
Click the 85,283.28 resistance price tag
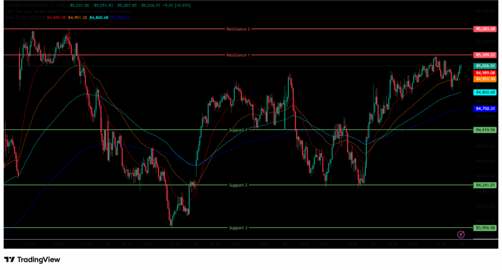(485, 29)
